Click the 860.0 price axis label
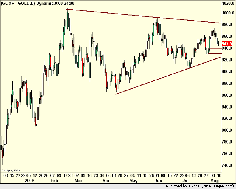236x189 pixels. pyautogui.click(x=227, y=95)
